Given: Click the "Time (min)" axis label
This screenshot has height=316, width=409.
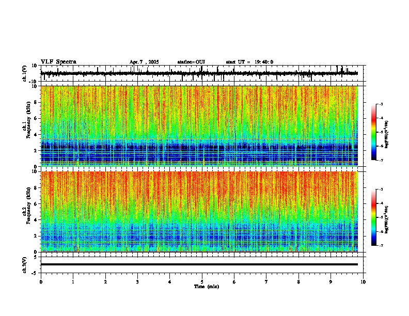Looking at the screenshot, I should point(207,287).
